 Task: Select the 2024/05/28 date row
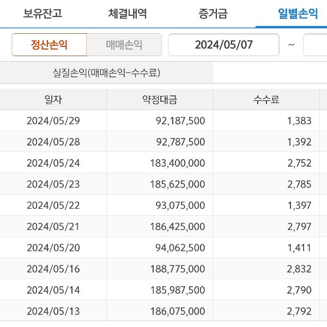(x=53, y=142)
